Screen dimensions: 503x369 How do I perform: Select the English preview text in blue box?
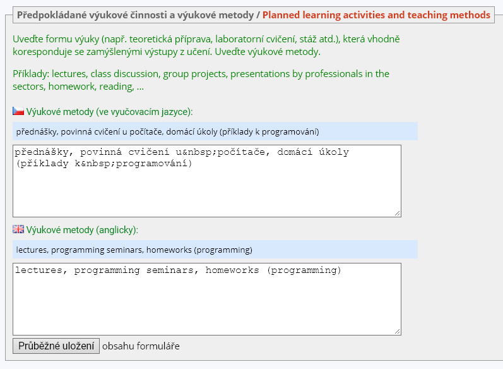pyautogui.click(x=134, y=250)
